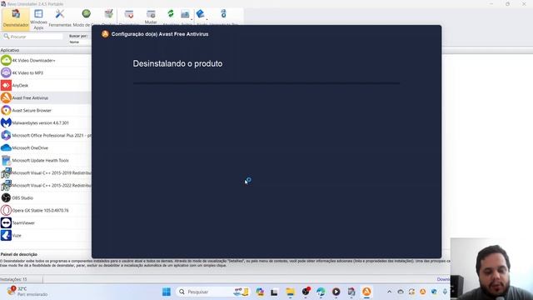Select Malwarebytes version 4.6.7.301 row
The width and height of the screenshot is (533, 300).
coord(46,122)
